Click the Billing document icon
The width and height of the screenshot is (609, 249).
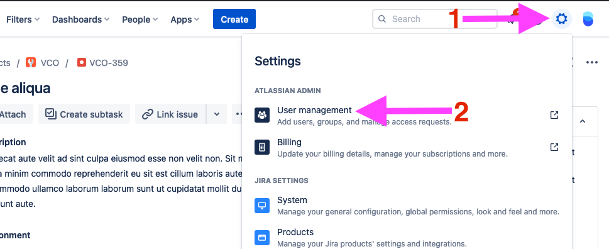click(262, 148)
